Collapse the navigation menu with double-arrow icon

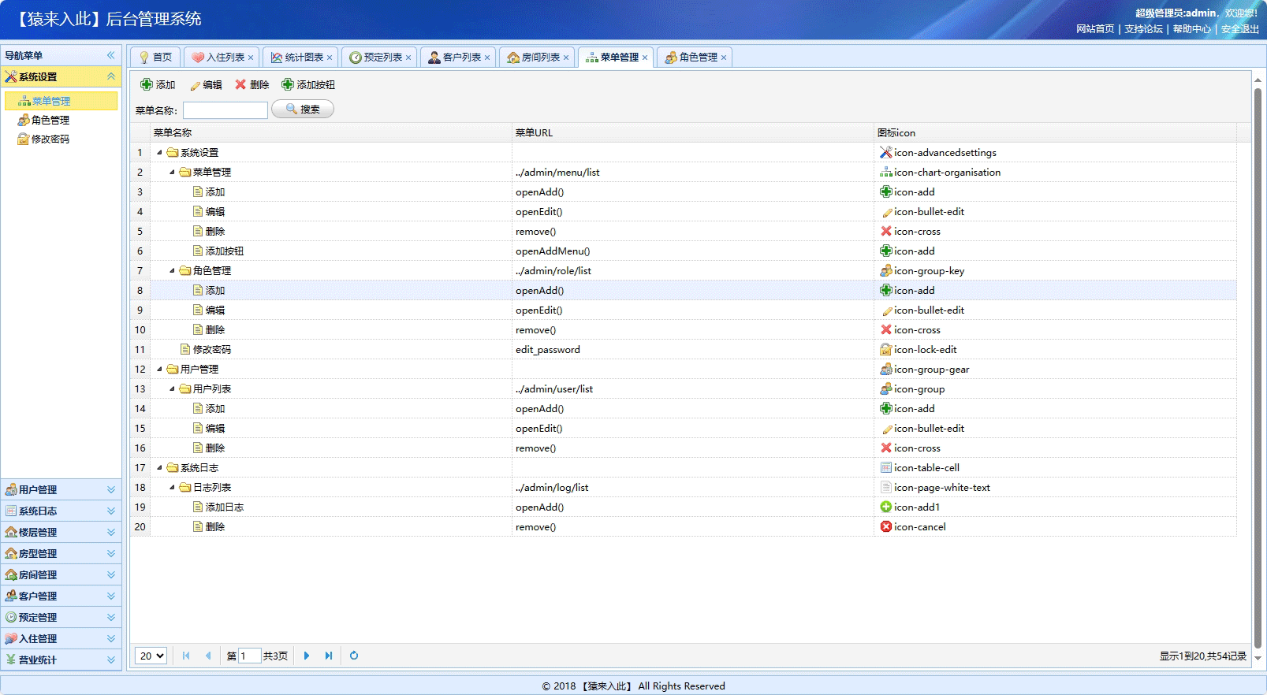tap(111, 55)
